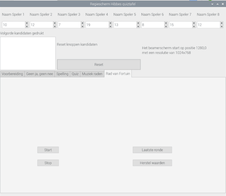226x196 pixels.
Task: Decrease the score for Speler 2
Action: pyautogui.click(x=55, y=27)
